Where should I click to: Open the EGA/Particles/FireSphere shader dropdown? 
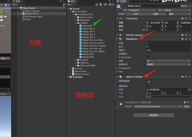point(158,107)
